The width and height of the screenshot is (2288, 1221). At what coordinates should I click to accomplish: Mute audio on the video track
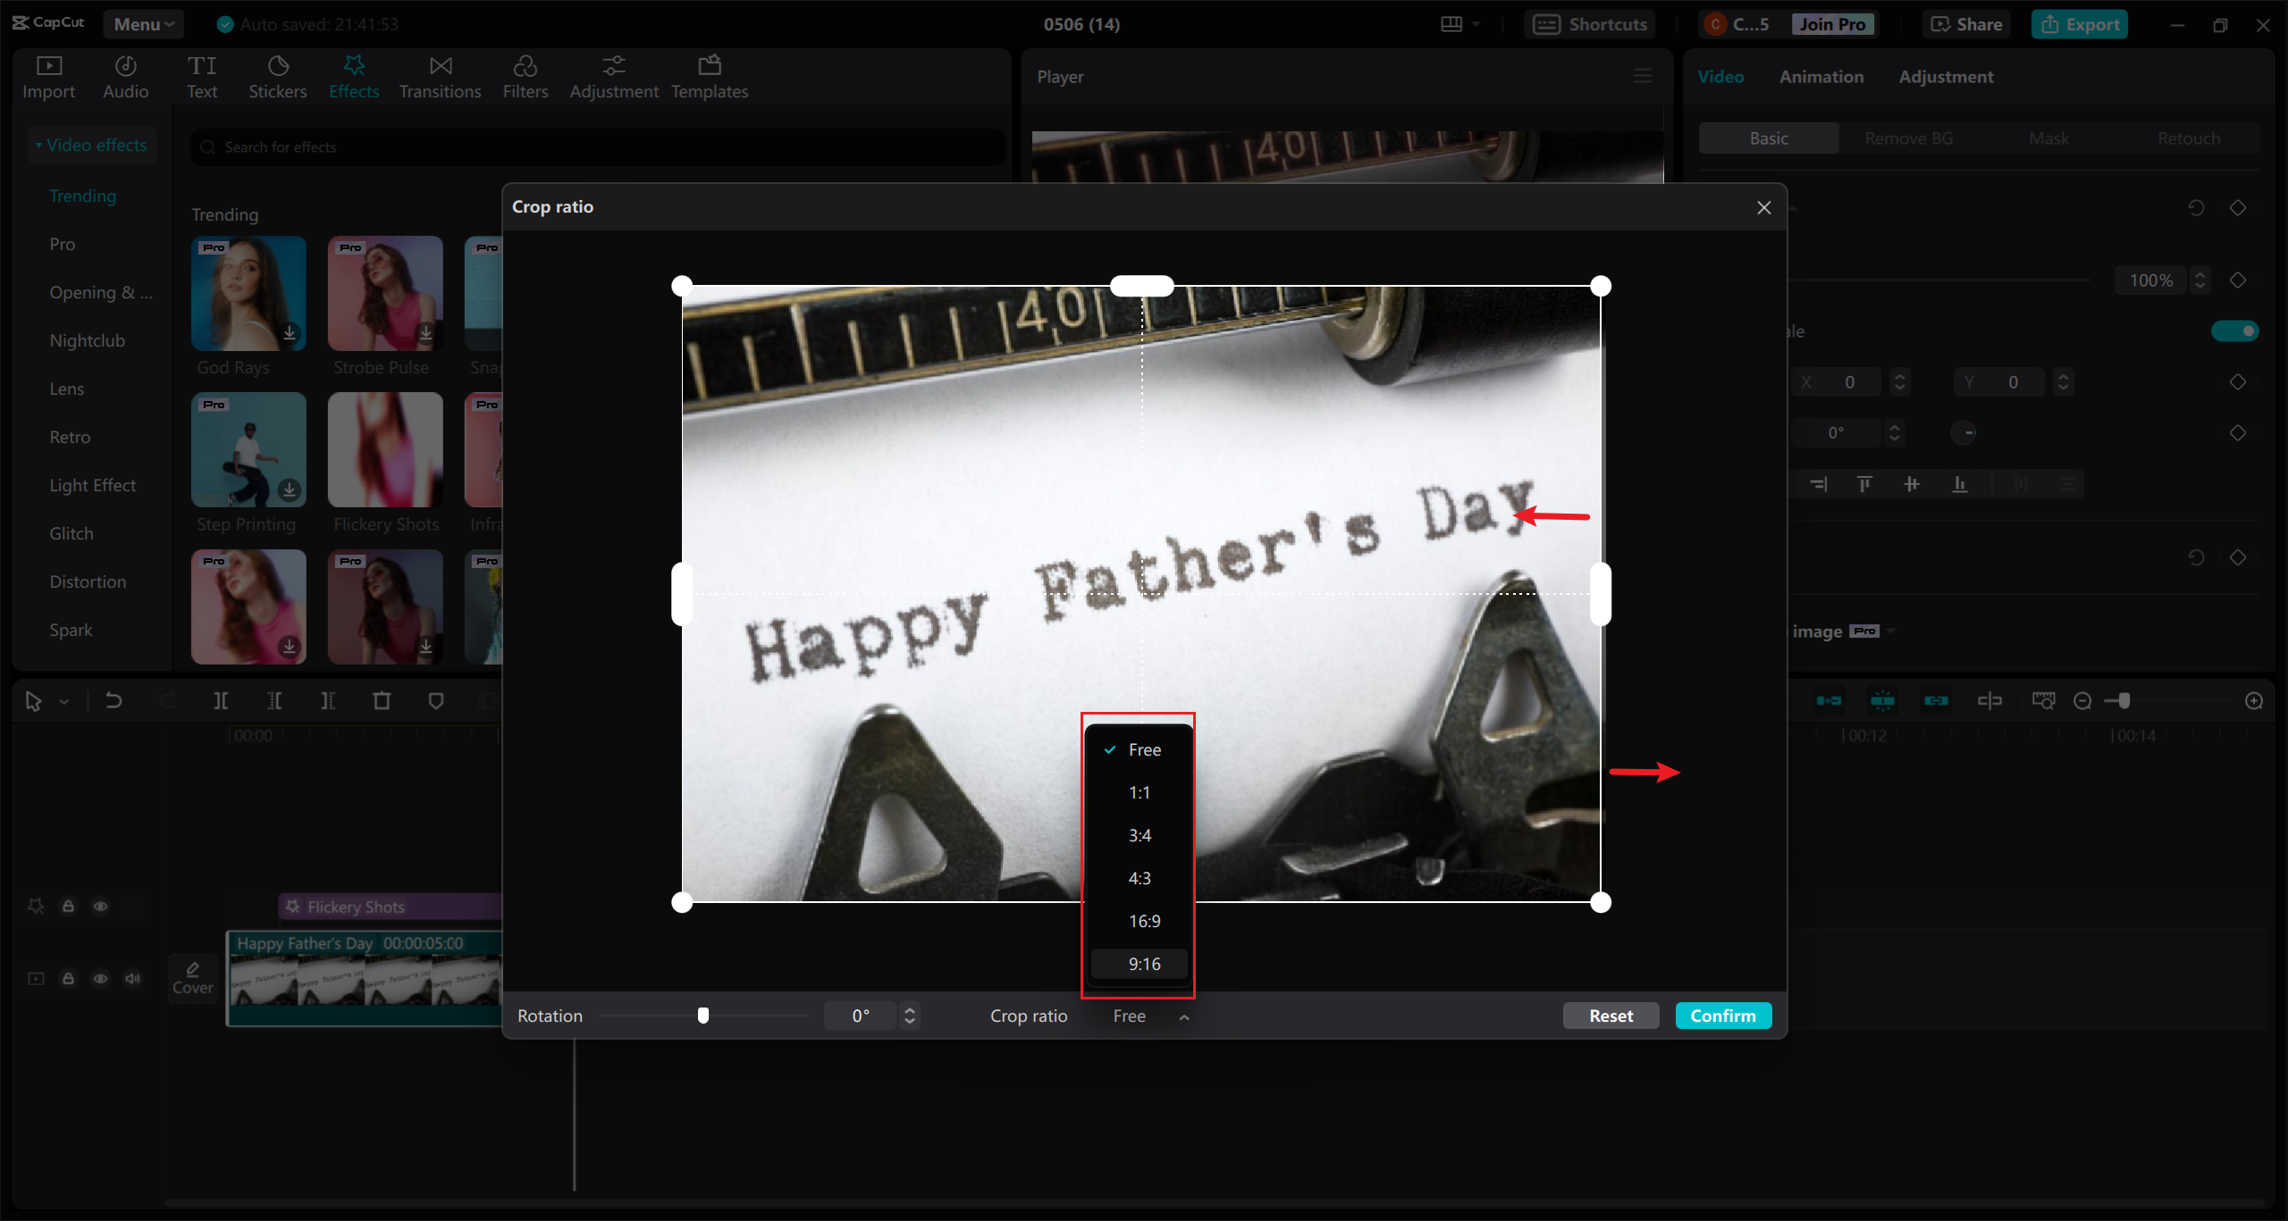pyautogui.click(x=133, y=978)
